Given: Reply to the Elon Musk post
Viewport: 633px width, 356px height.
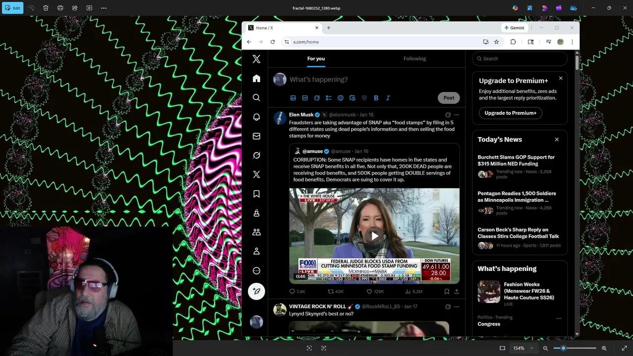Looking at the screenshot, I should [297, 292].
